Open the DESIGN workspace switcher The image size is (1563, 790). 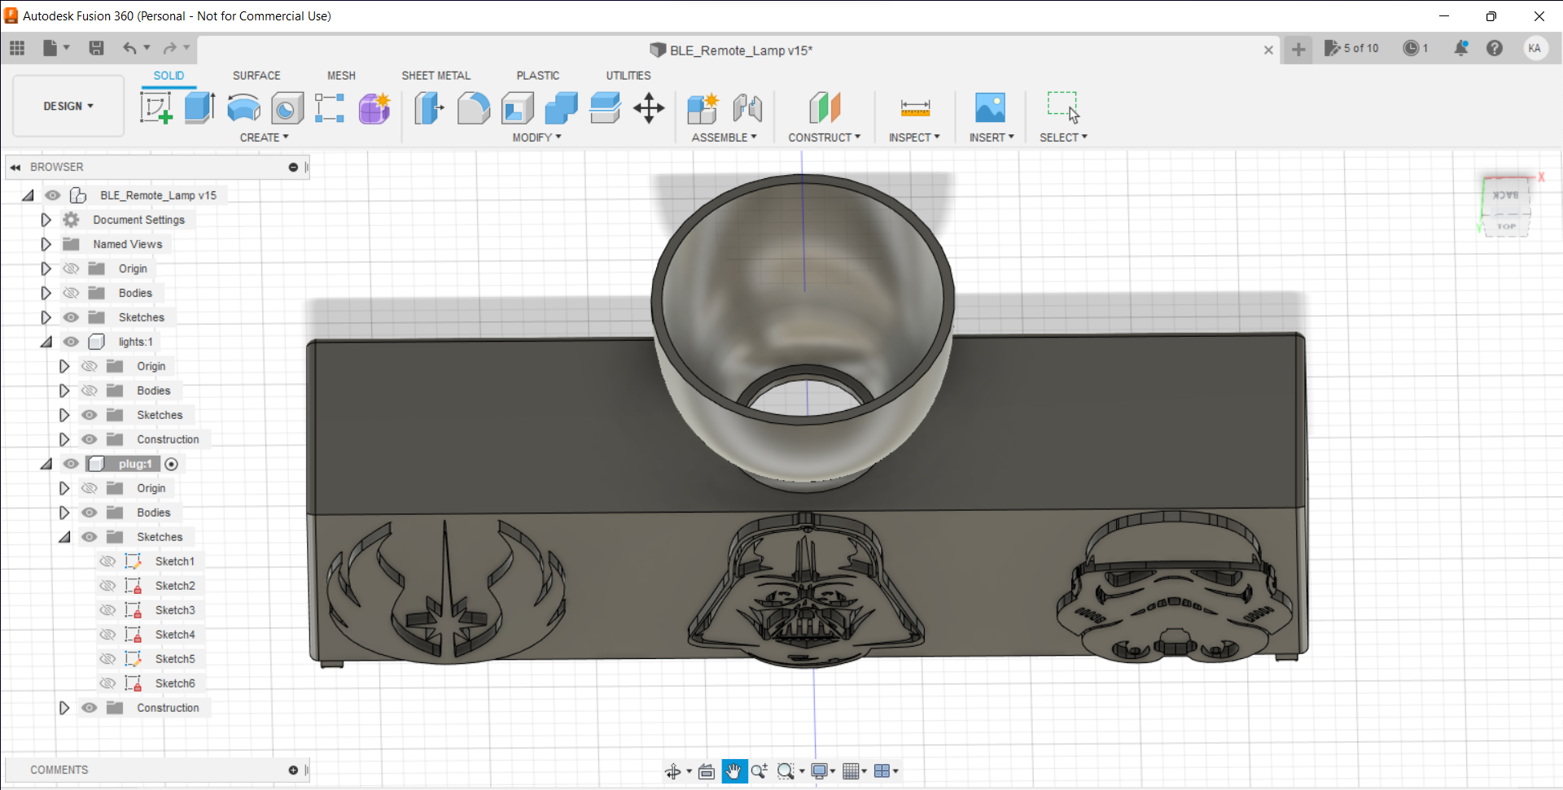(x=68, y=106)
